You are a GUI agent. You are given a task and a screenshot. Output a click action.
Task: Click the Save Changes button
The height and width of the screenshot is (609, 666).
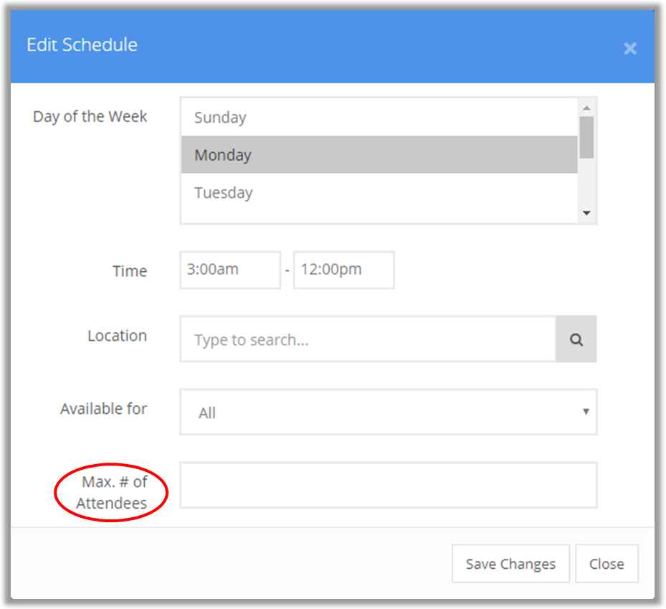[510, 564]
